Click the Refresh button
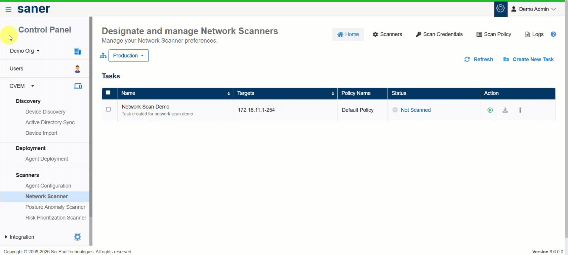This screenshot has height=255, width=568. point(479,60)
